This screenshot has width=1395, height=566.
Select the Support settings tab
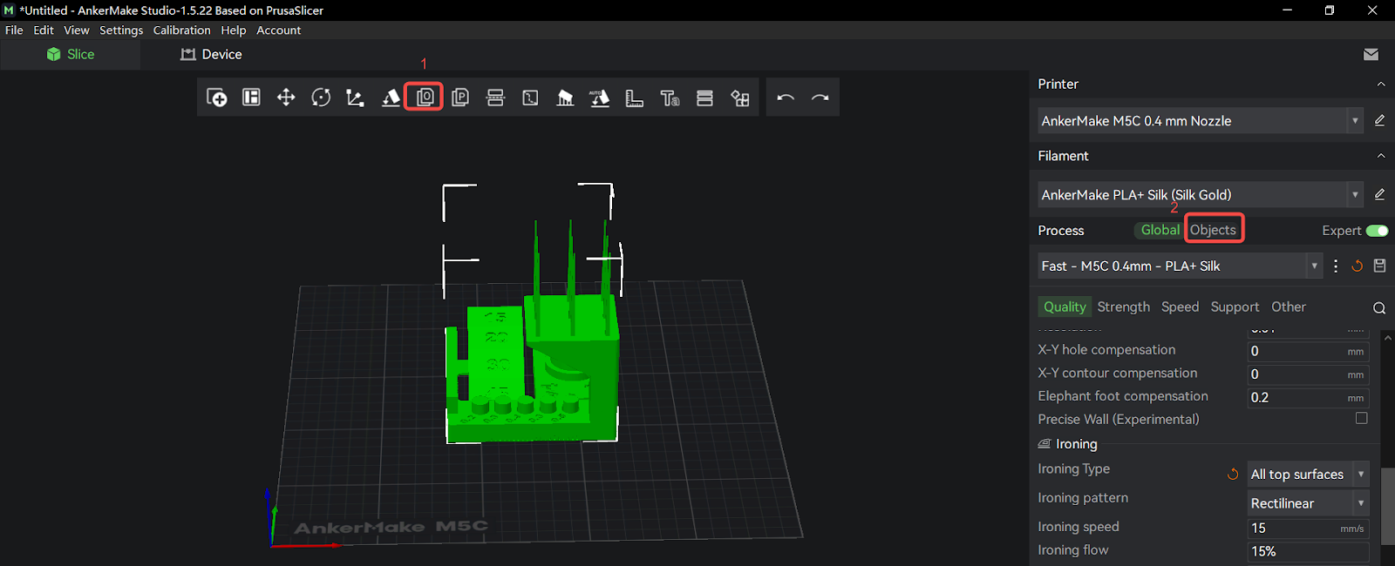(x=1235, y=307)
